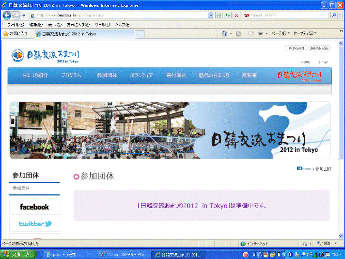The image size is (345, 259).
Task: Expand the Home button dropdown arrow
Action: pyautogui.click(x=231, y=33)
